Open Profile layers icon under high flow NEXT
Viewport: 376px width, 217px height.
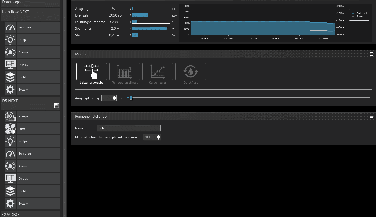(x=10, y=77)
